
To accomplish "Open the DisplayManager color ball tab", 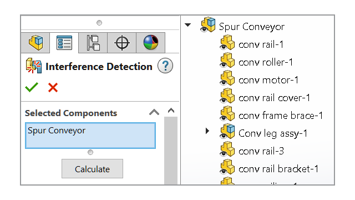I will (x=151, y=43).
